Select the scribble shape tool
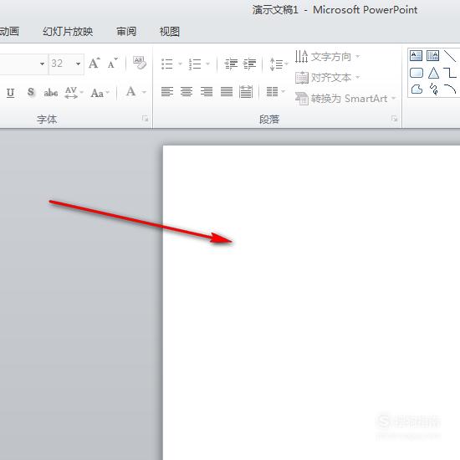The image size is (460, 460). (433, 89)
